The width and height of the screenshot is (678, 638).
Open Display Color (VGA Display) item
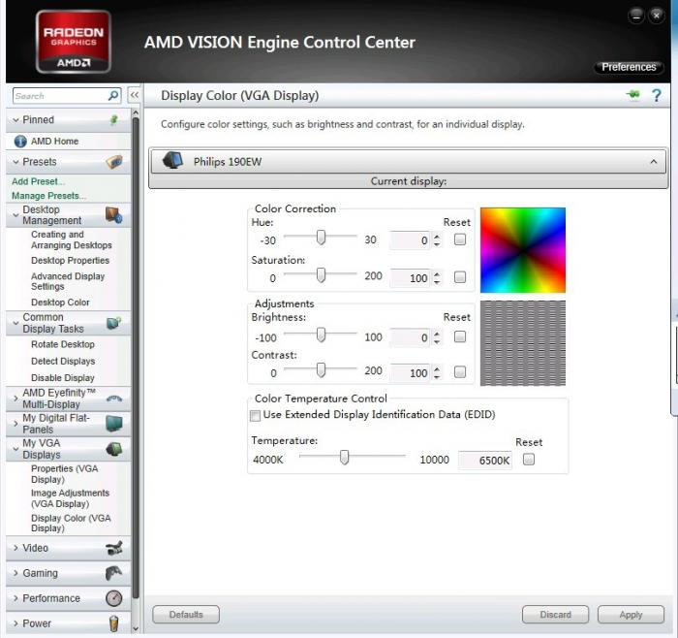click(x=71, y=523)
